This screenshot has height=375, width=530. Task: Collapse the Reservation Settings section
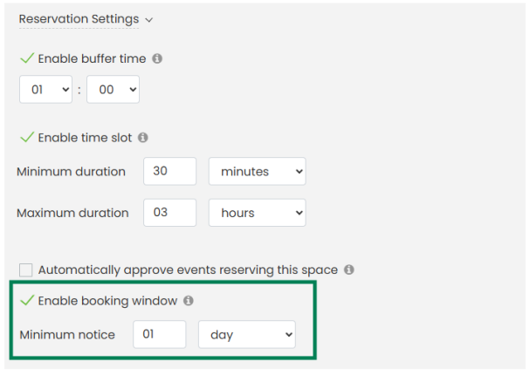point(148,19)
